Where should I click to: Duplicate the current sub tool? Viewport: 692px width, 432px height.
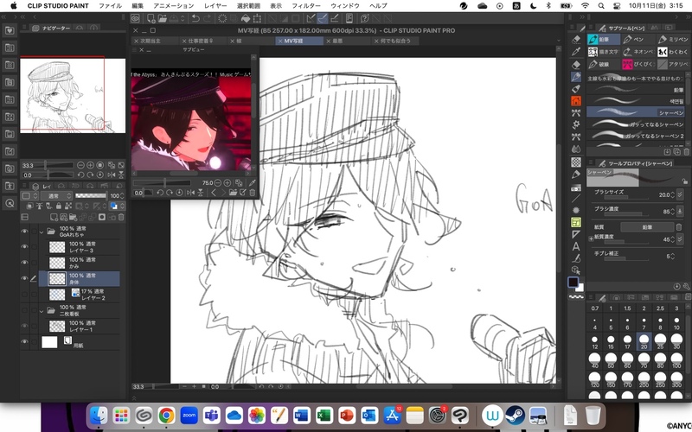coord(676,152)
